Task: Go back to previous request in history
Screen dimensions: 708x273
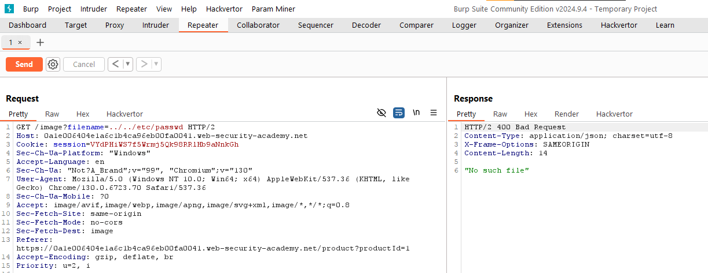Action: click(x=115, y=64)
